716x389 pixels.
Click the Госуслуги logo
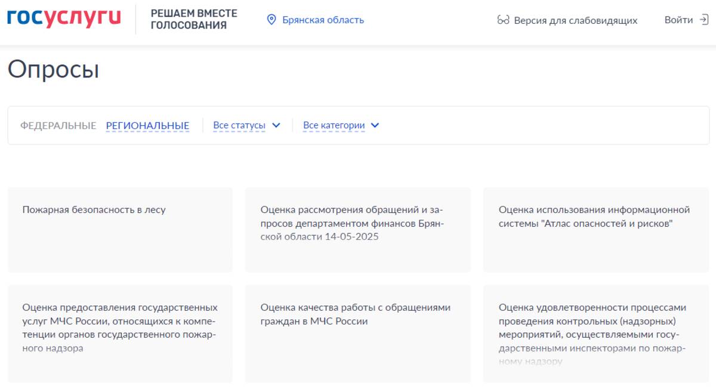(63, 18)
